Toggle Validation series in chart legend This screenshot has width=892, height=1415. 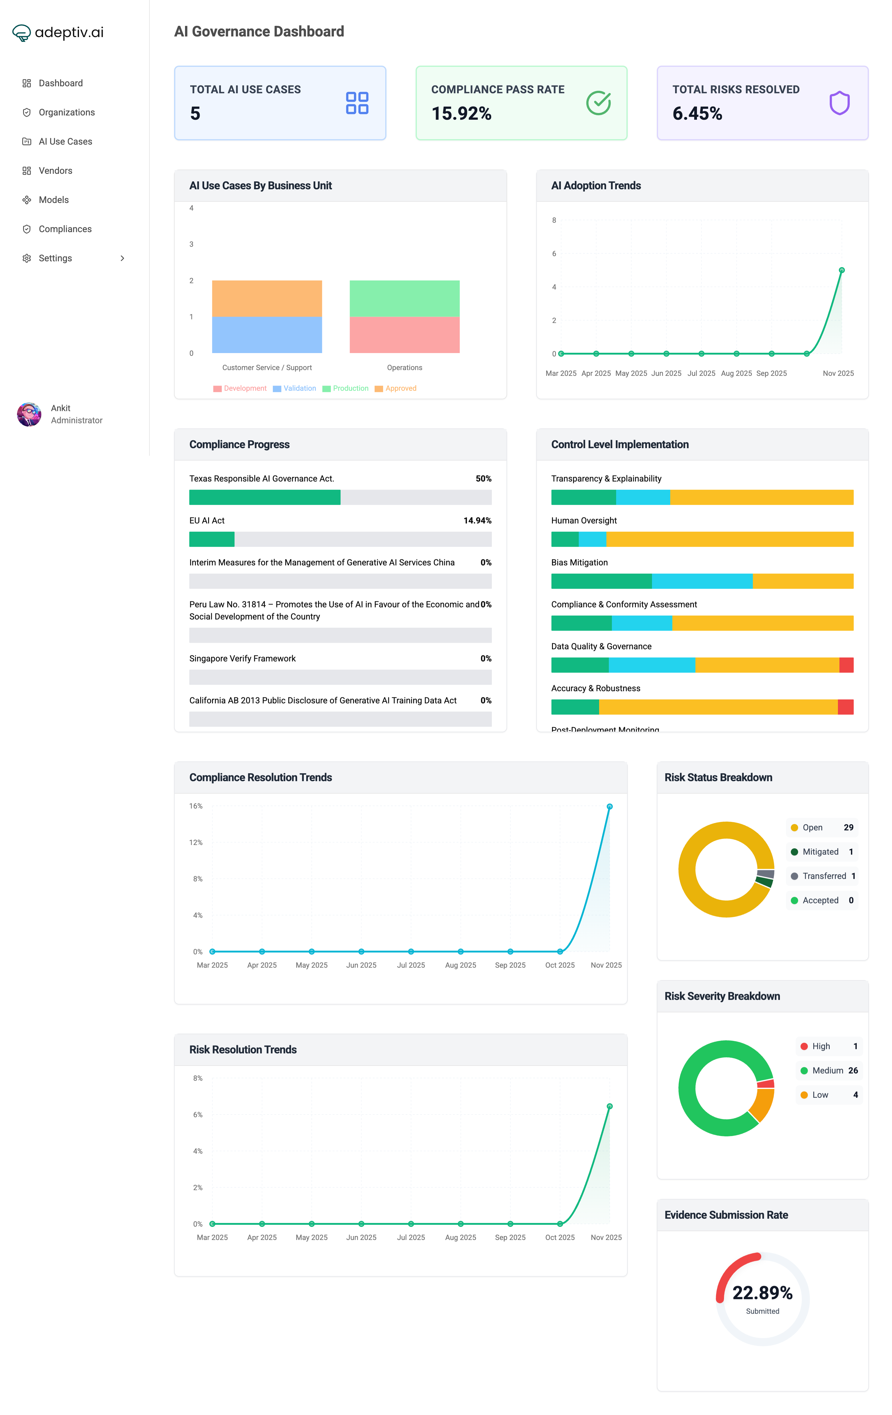click(x=294, y=388)
